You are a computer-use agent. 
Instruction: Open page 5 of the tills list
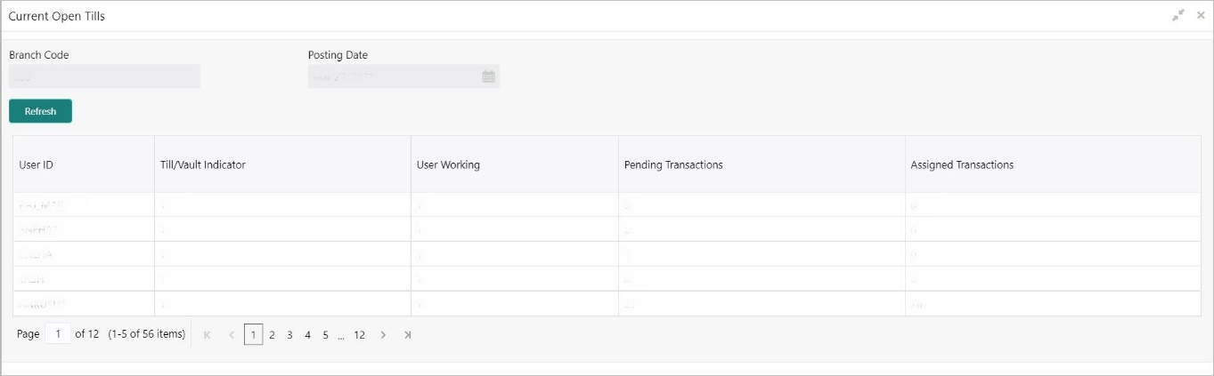325,335
